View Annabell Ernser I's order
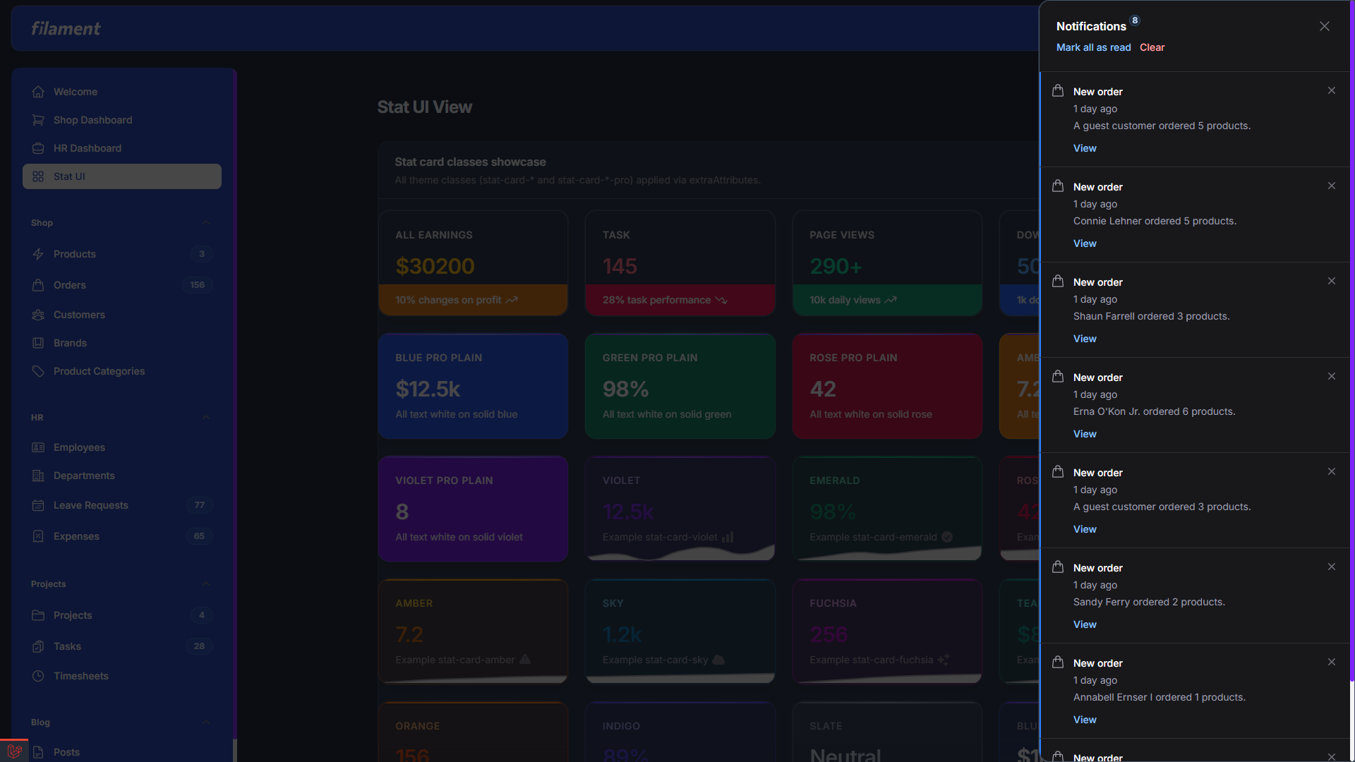This screenshot has height=762, width=1355. pos(1085,720)
